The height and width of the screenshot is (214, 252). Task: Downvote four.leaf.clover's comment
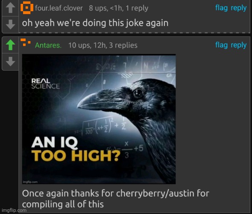point(10,24)
